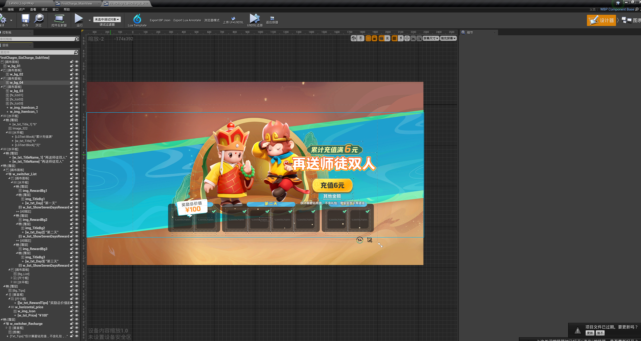
Task: Open the 屏幕尺寸 screen size dropdown
Action: [431, 38]
